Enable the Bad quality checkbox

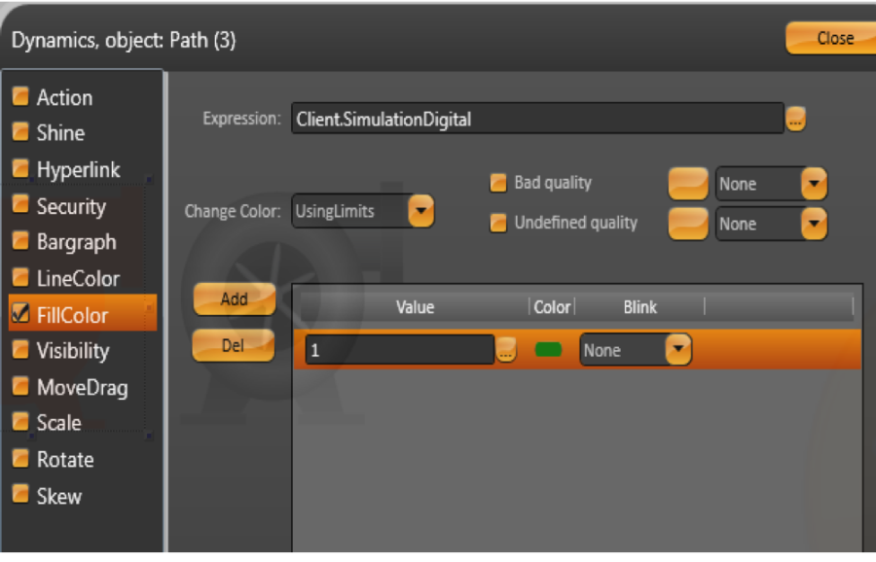click(x=498, y=183)
